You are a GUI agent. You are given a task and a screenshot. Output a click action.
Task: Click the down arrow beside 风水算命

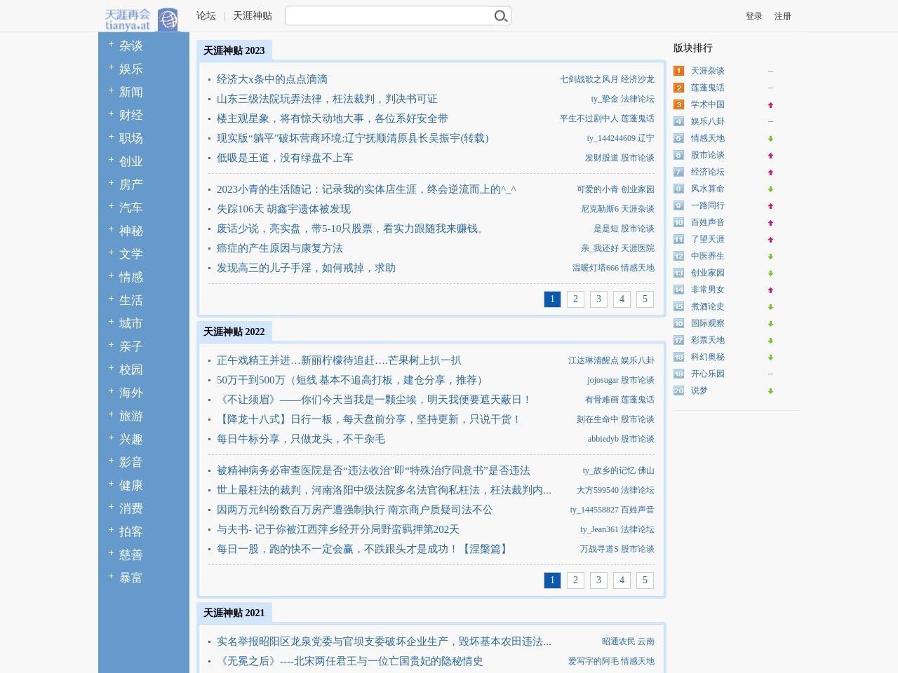(770, 189)
